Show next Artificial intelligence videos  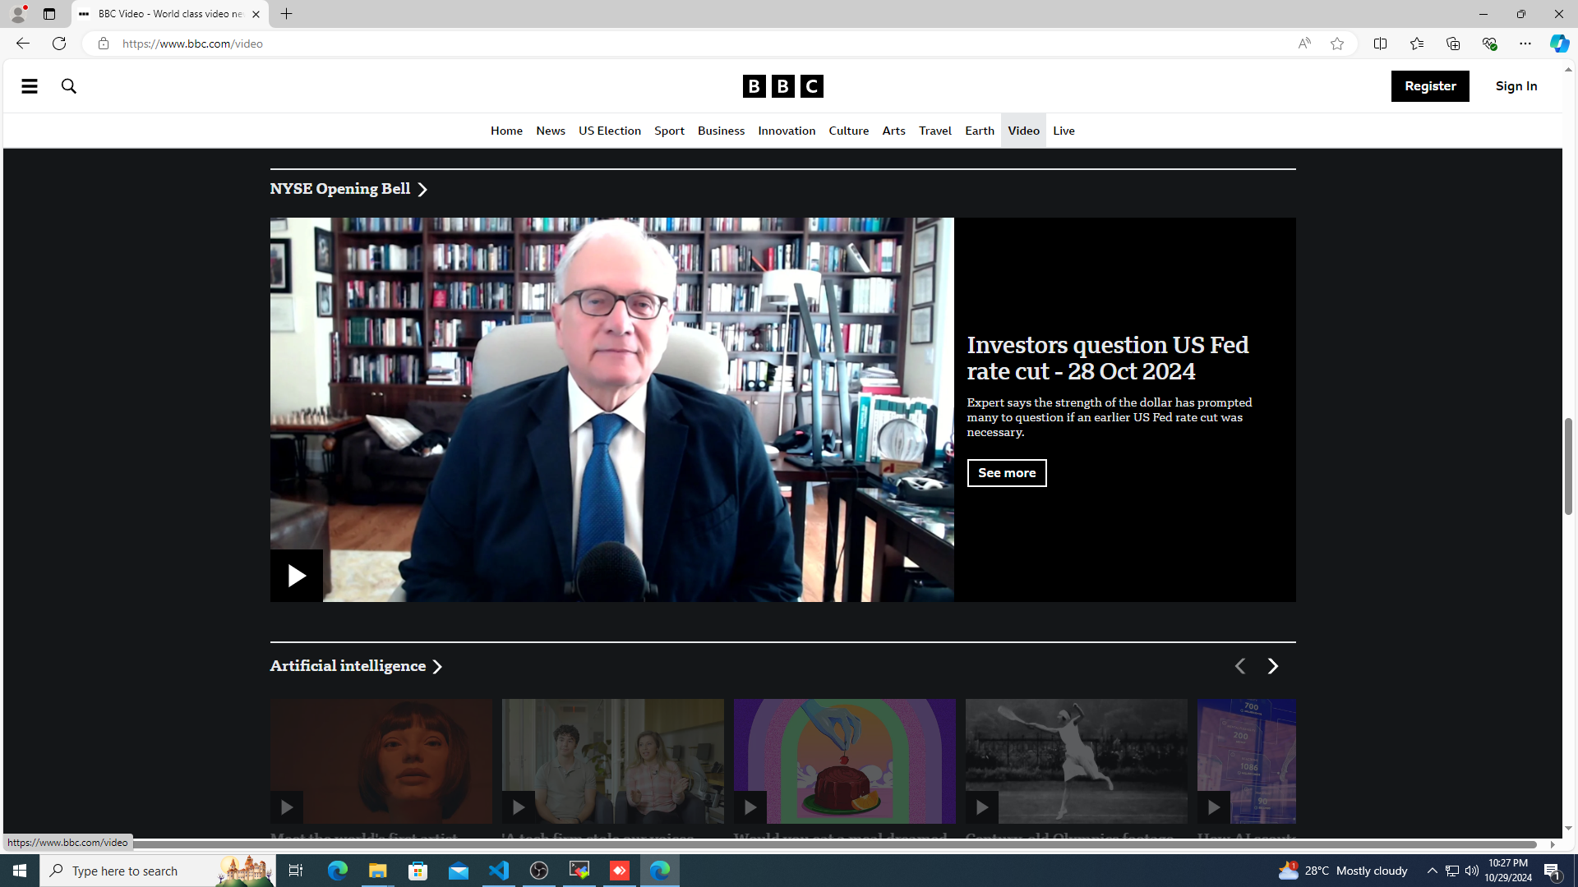[x=1272, y=666]
